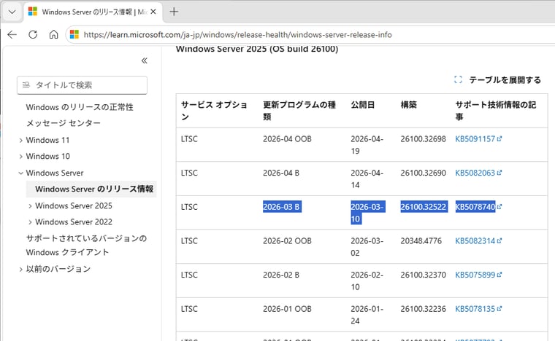Click external link icon beside KB5091157
This screenshot has height=341, width=555.
[499, 138]
